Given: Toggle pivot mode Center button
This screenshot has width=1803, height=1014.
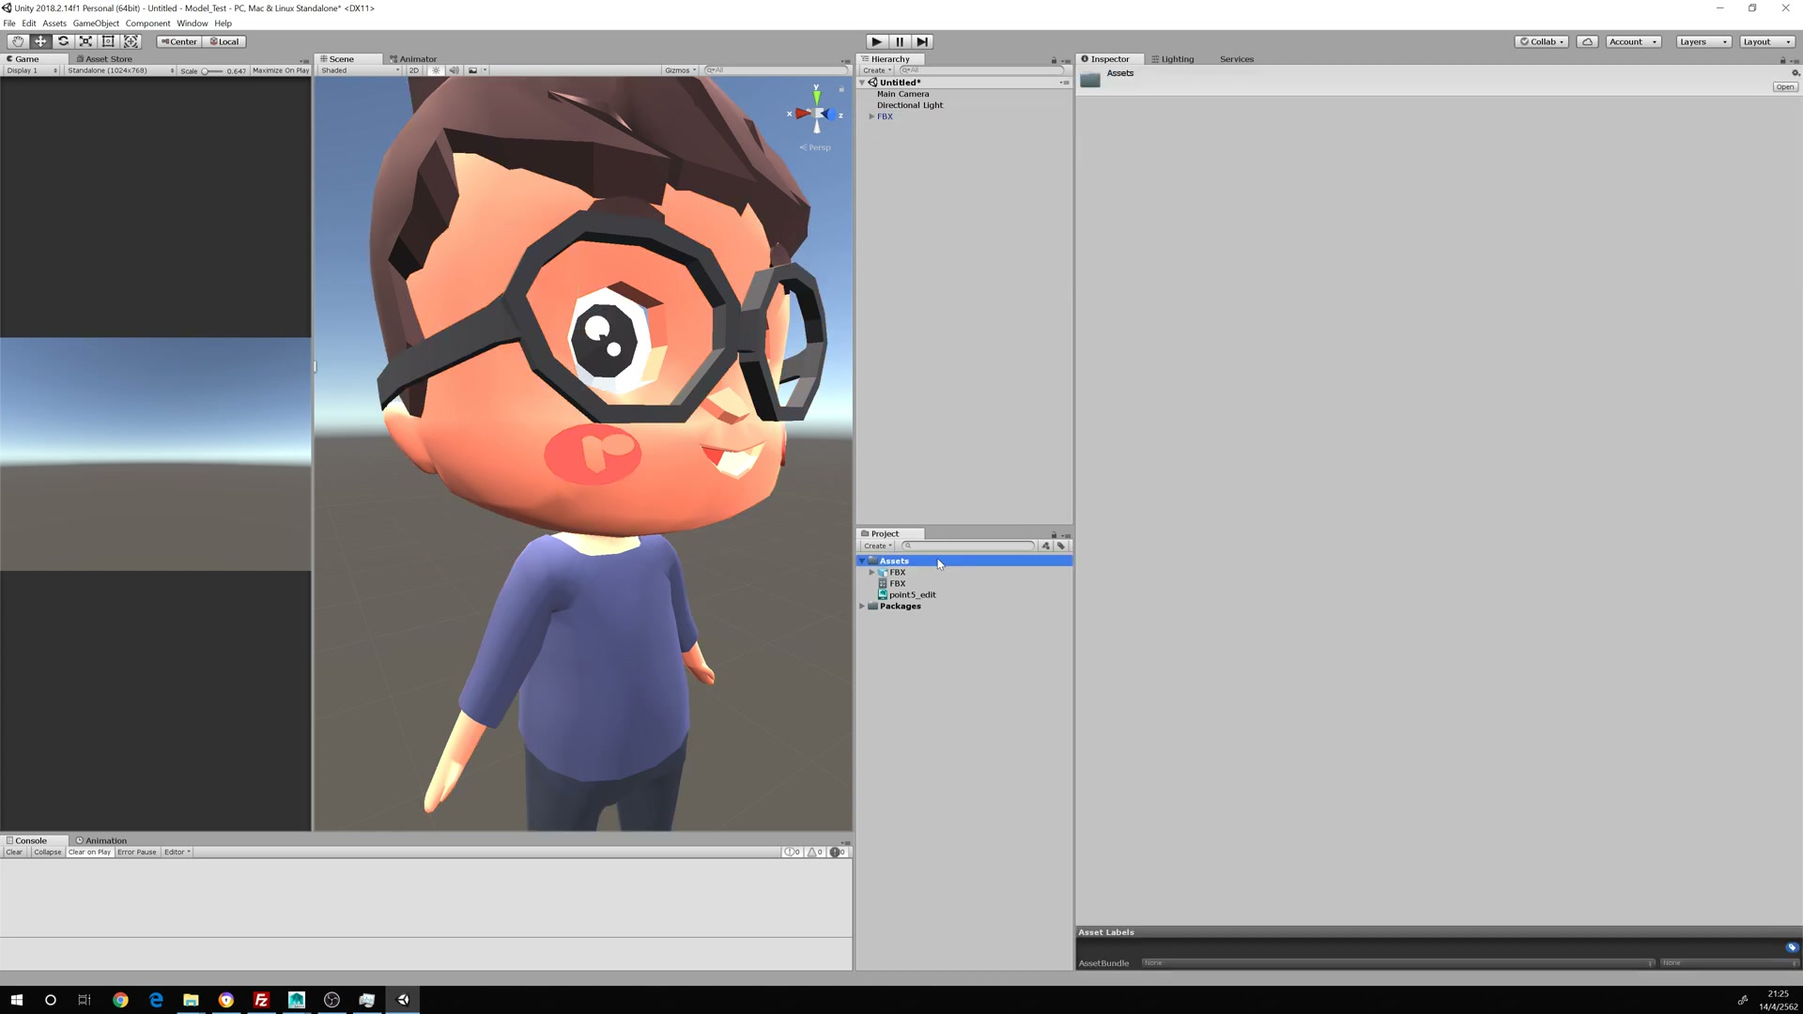Looking at the screenshot, I should coord(178,41).
